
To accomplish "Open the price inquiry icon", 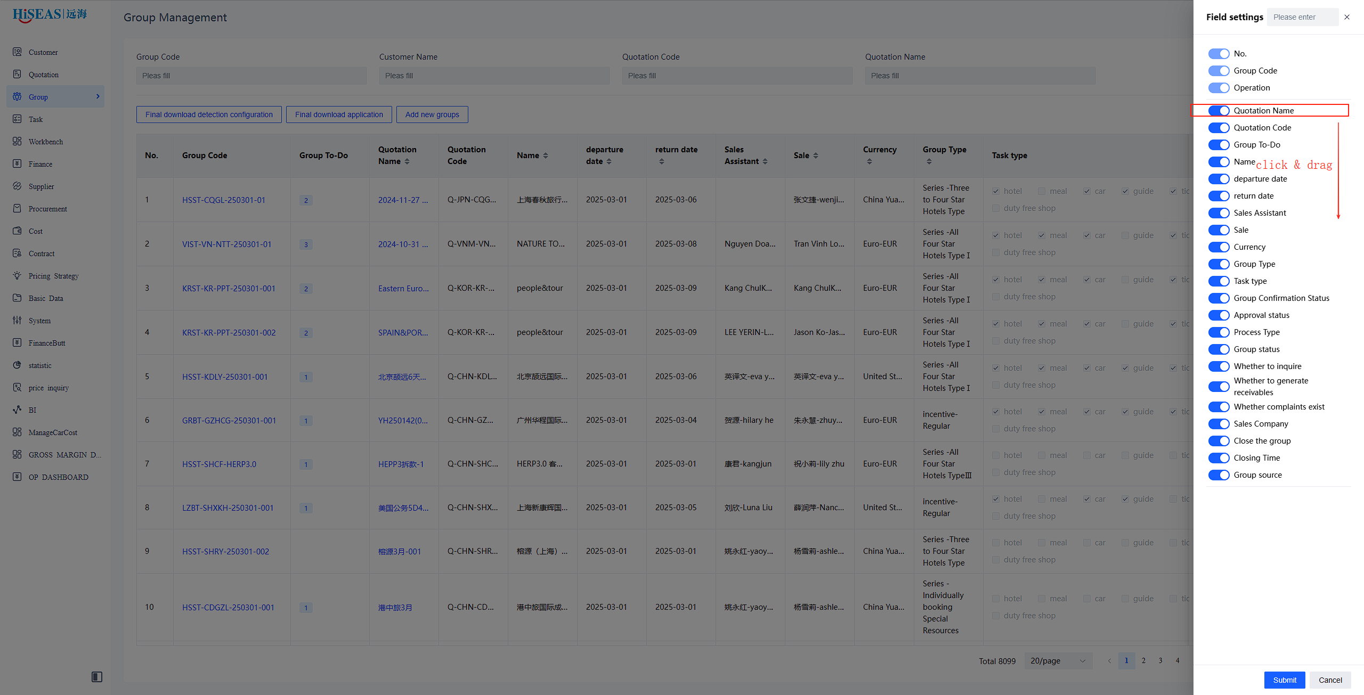I will point(17,387).
